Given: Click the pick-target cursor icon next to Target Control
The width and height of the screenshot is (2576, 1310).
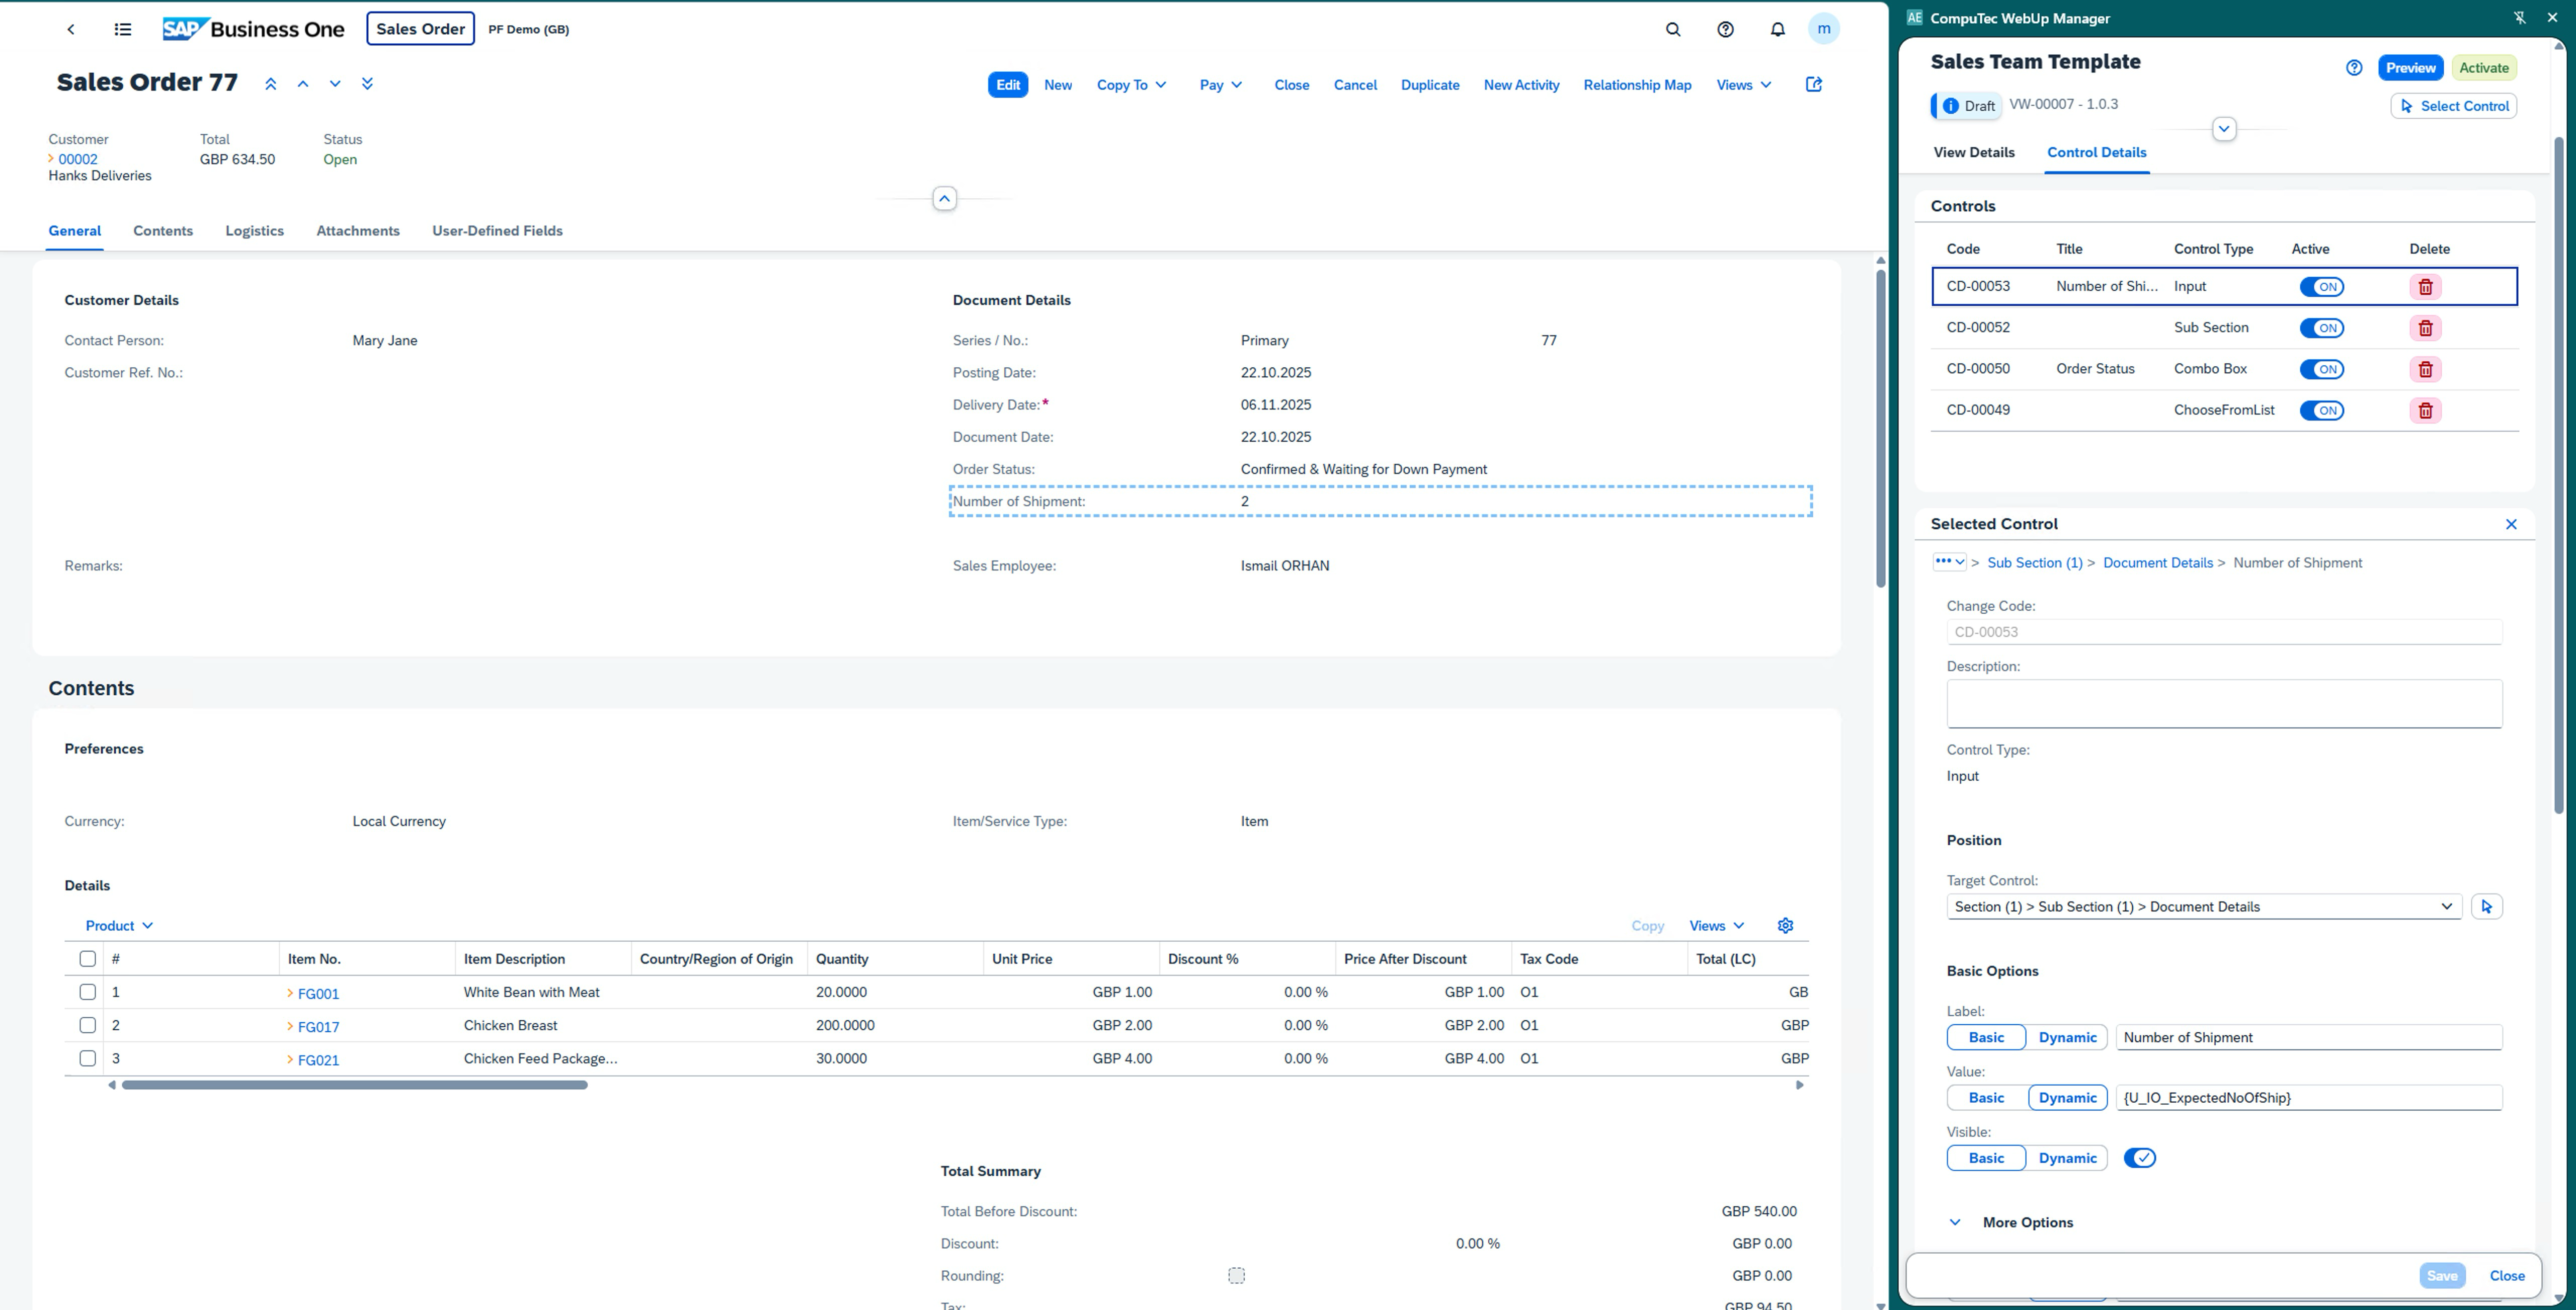Looking at the screenshot, I should pyautogui.click(x=2486, y=906).
